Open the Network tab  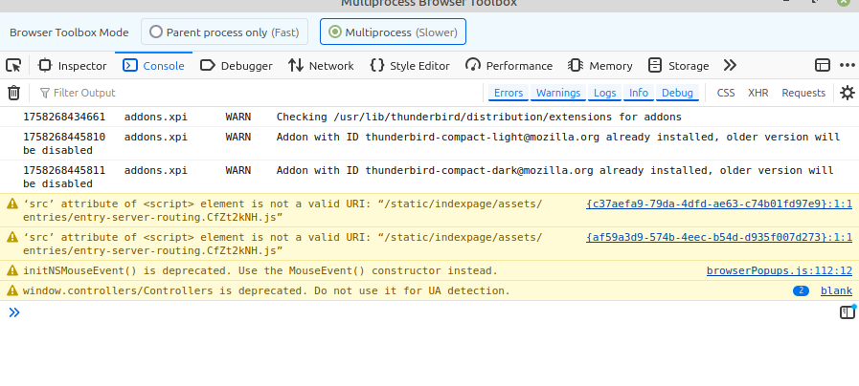tap(321, 66)
